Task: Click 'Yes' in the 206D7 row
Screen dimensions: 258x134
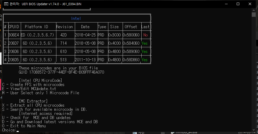Action: [144, 43]
